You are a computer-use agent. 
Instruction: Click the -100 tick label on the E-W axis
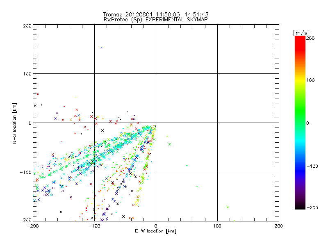pyautogui.click(x=94, y=226)
